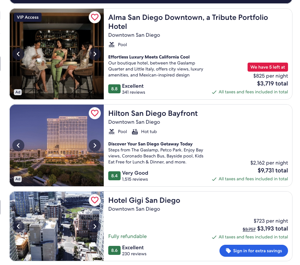Show next photo of Hotel Gigi San Diego
300x265 pixels.
95,226
